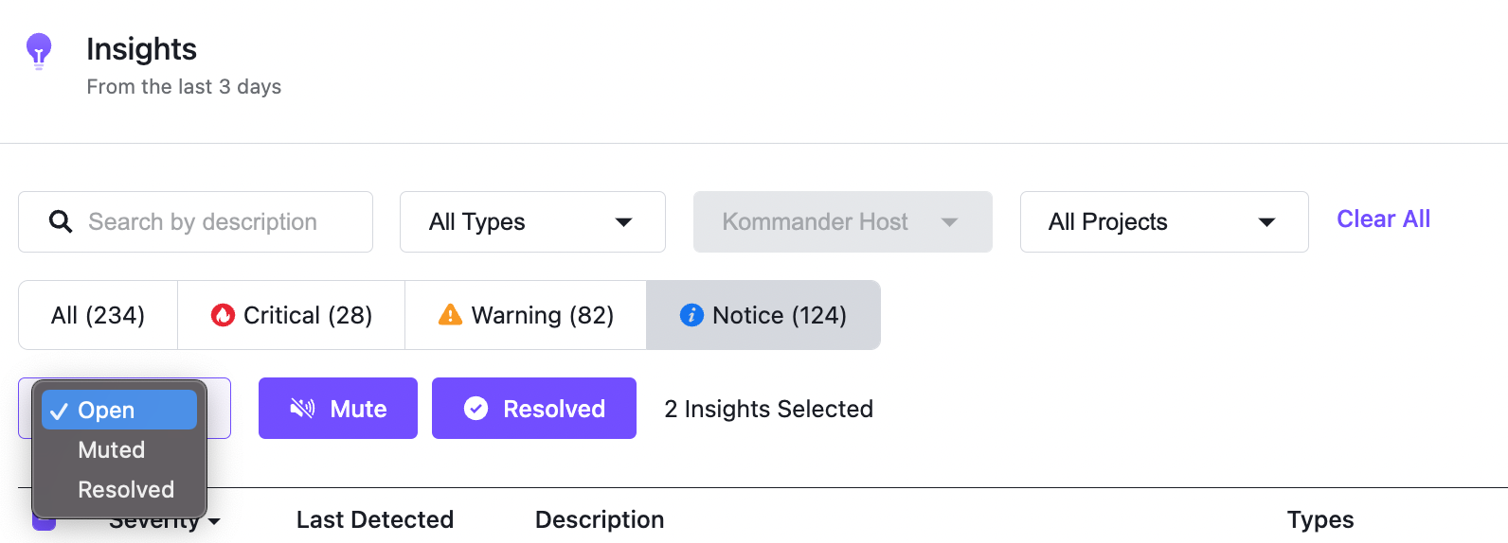This screenshot has width=1508, height=543.
Task: Click the checkmark beside the Open option
Action: tap(59, 411)
